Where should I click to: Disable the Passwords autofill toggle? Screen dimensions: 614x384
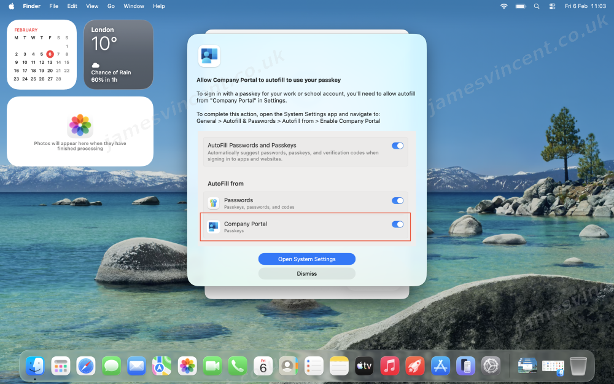(397, 200)
